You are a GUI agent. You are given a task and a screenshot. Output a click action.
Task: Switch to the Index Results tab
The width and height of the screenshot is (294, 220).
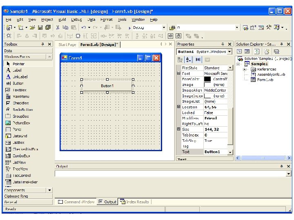135,202
